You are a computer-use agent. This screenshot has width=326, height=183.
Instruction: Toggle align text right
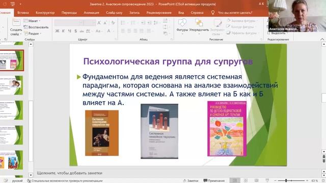tap(135, 31)
